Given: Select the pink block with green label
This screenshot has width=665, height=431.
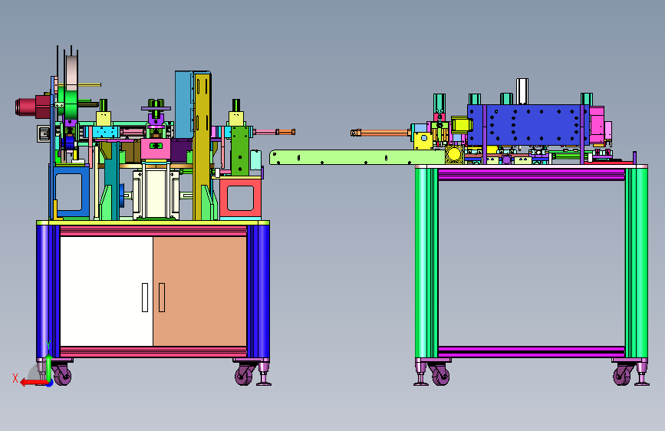Looking at the screenshot, I should pyautogui.click(x=156, y=150).
